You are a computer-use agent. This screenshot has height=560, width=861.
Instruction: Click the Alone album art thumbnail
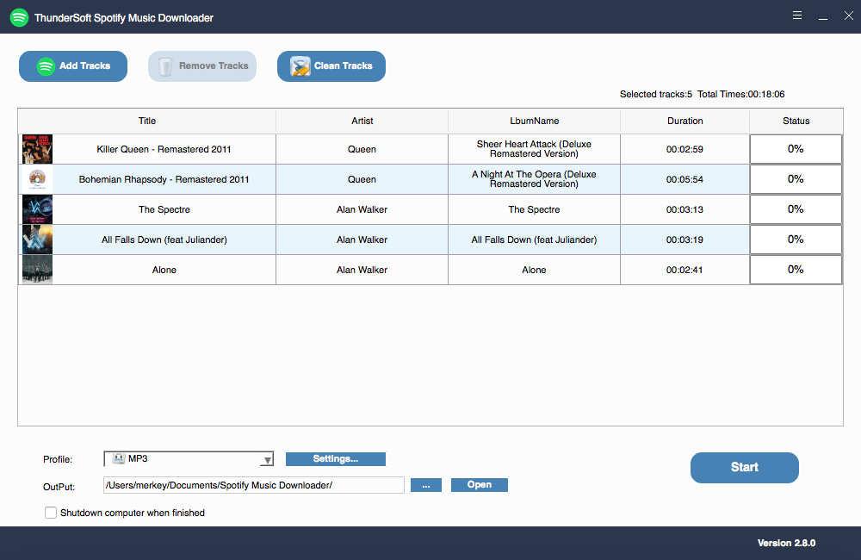[37, 270]
